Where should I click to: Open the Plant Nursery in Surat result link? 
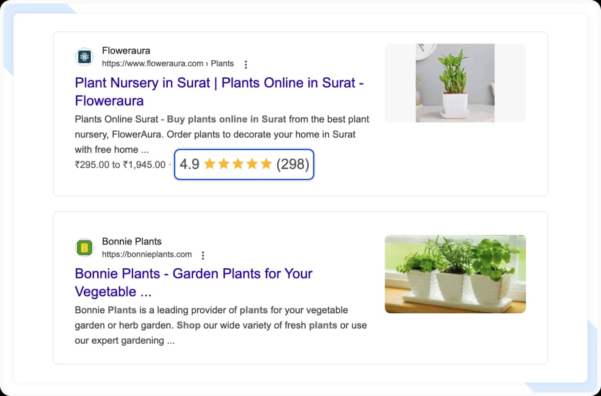click(219, 83)
